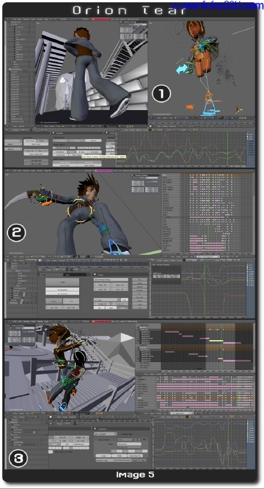Choose the FULL preset in the Format panel

pyautogui.click(x=140, y=304)
